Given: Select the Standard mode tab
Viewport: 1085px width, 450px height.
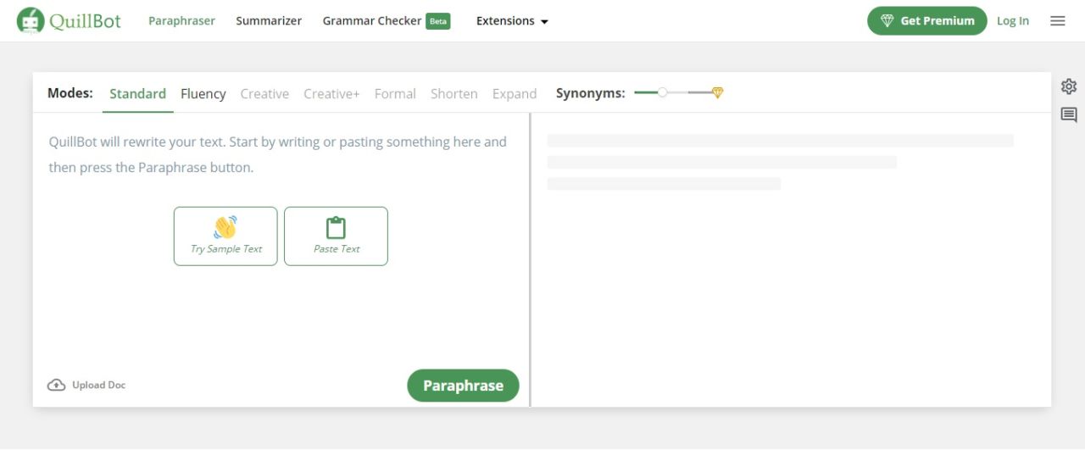Looking at the screenshot, I should coord(137,93).
